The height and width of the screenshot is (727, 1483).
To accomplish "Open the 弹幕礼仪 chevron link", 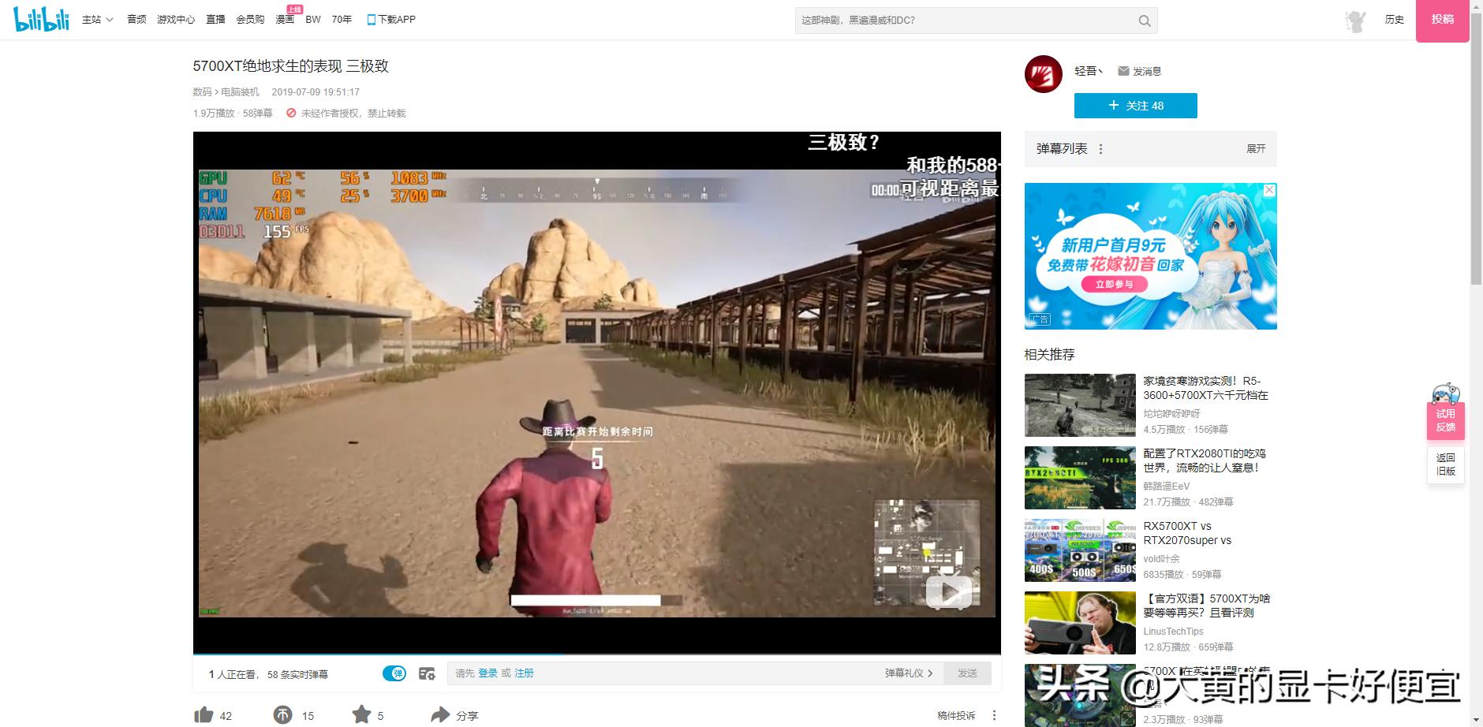I will point(909,673).
